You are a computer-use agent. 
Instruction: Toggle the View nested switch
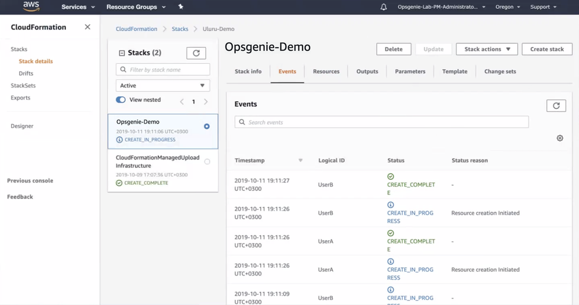pos(121,100)
